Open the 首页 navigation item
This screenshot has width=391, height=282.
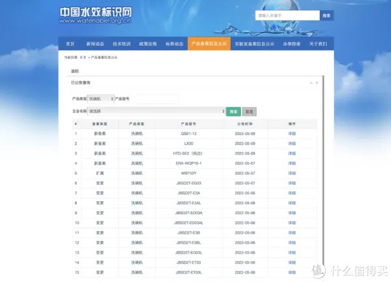coord(70,44)
